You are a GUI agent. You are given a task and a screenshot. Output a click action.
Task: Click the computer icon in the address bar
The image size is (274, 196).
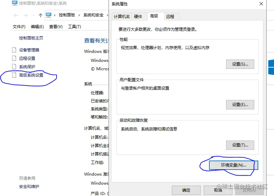[48, 15]
